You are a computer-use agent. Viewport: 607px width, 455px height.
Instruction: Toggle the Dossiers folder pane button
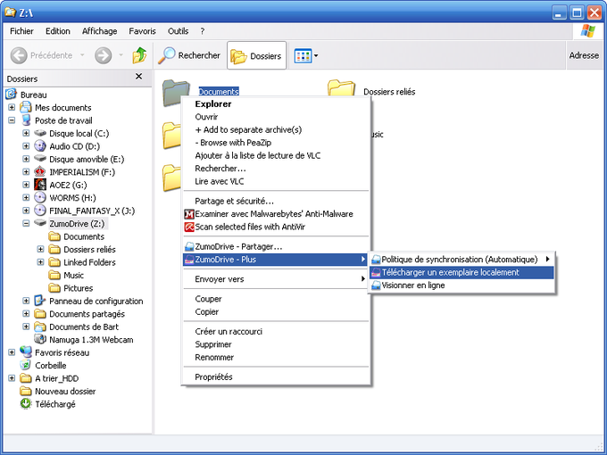pyautogui.click(x=256, y=55)
